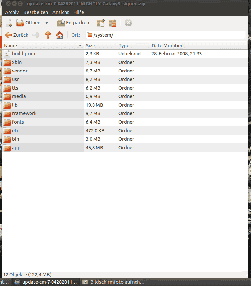Viewport: 251px width, 286px height.
Task: Select the bin folder icon
Action: 7,139
